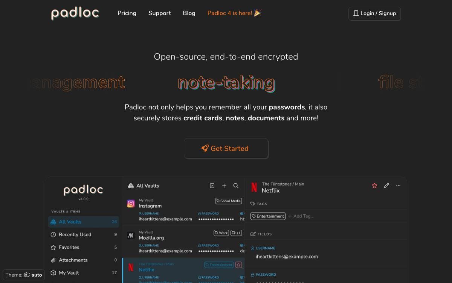Click the Social Media tag on Instagram
Screen dimensions: 452x283
click(228, 201)
